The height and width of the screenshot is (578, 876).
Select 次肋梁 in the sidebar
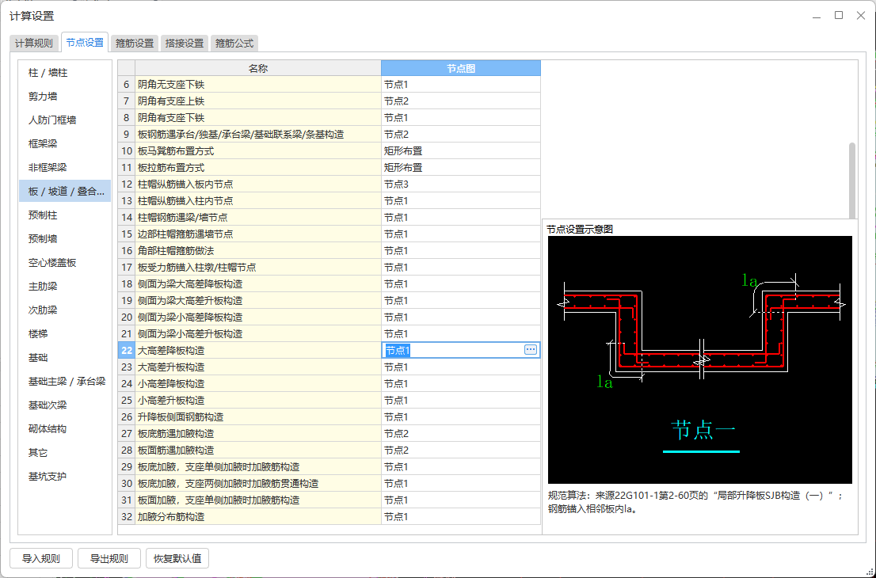(x=65, y=310)
